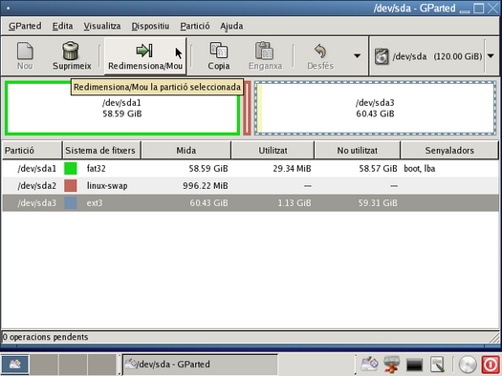Viewport: 502px width, 376px height.
Task: Click the Sistema de fitxers column header
Action: (101, 150)
